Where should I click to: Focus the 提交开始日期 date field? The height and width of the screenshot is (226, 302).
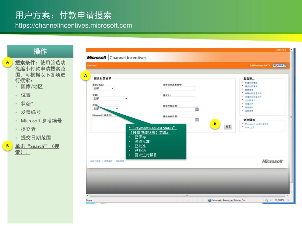click(x=179, y=109)
